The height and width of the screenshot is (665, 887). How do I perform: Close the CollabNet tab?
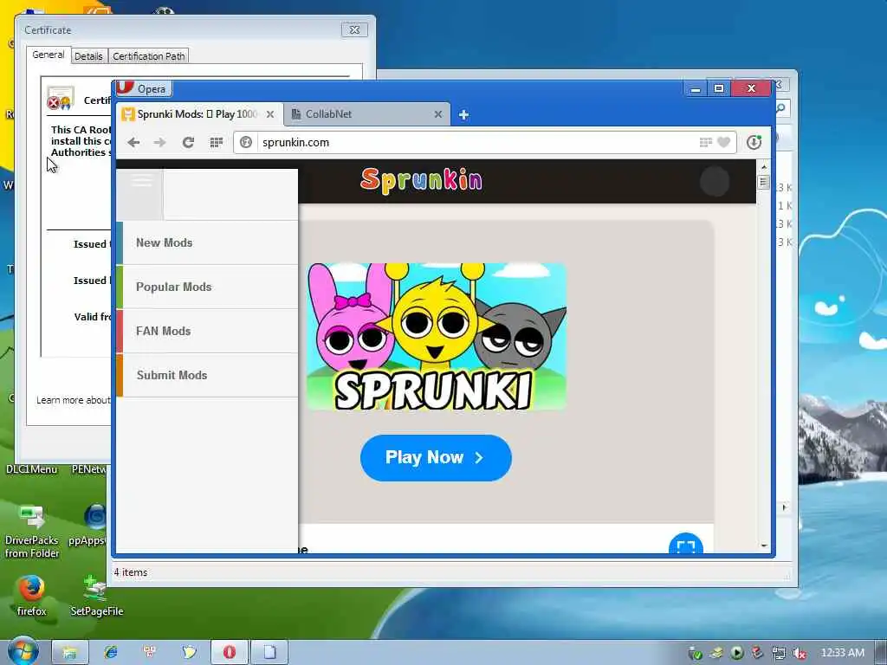coord(437,114)
